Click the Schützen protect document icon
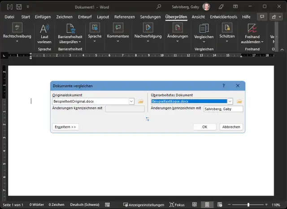 point(227,28)
